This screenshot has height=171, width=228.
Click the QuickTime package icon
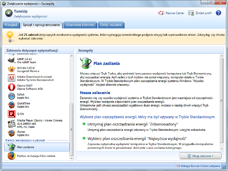tap(11, 105)
